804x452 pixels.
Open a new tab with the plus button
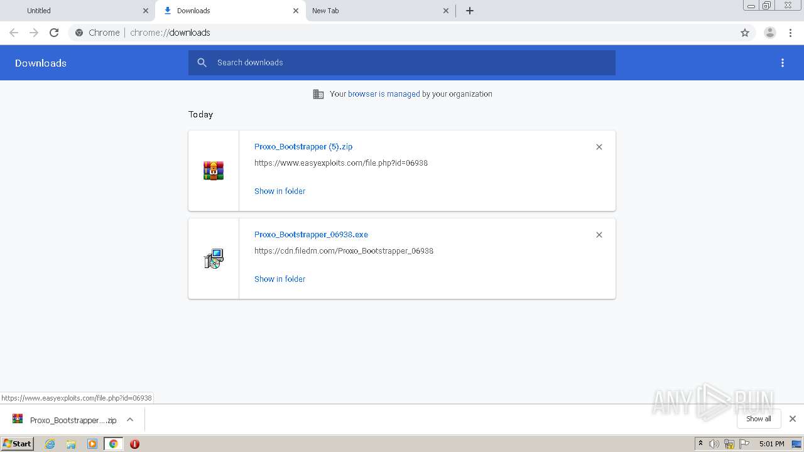(470, 11)
